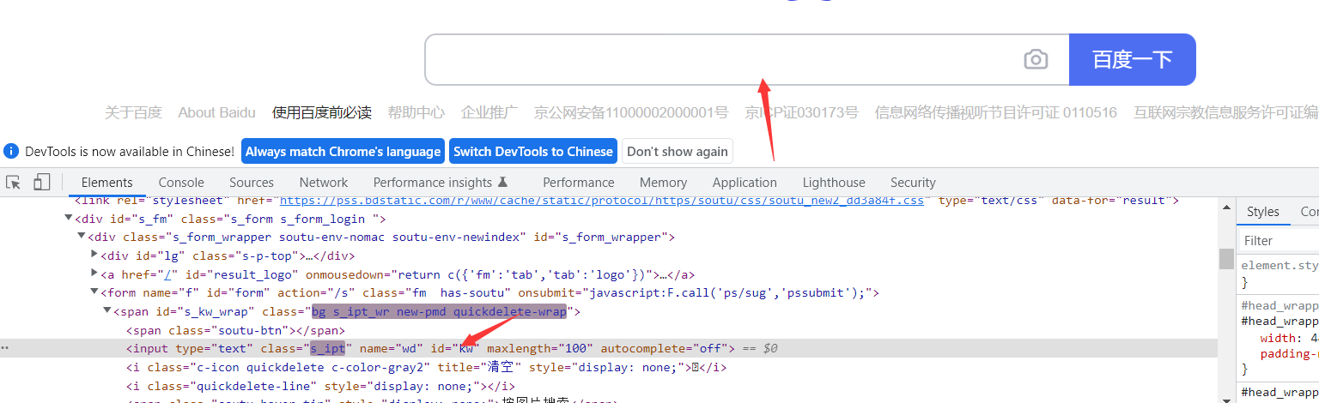1319x403 pixels.
Task: Toggle the device toolbar icon
Action: [x=41, y=182]
